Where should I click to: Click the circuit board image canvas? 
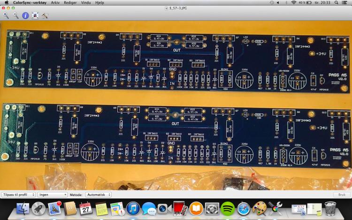(x=176, y=106)
